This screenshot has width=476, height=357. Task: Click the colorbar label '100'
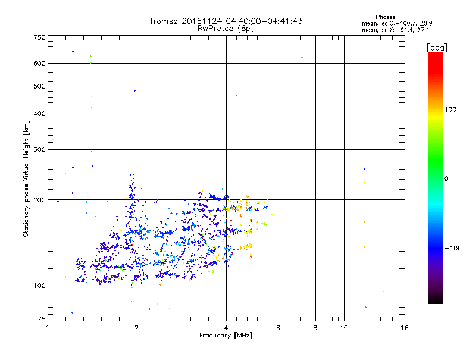tap(450, 109)
